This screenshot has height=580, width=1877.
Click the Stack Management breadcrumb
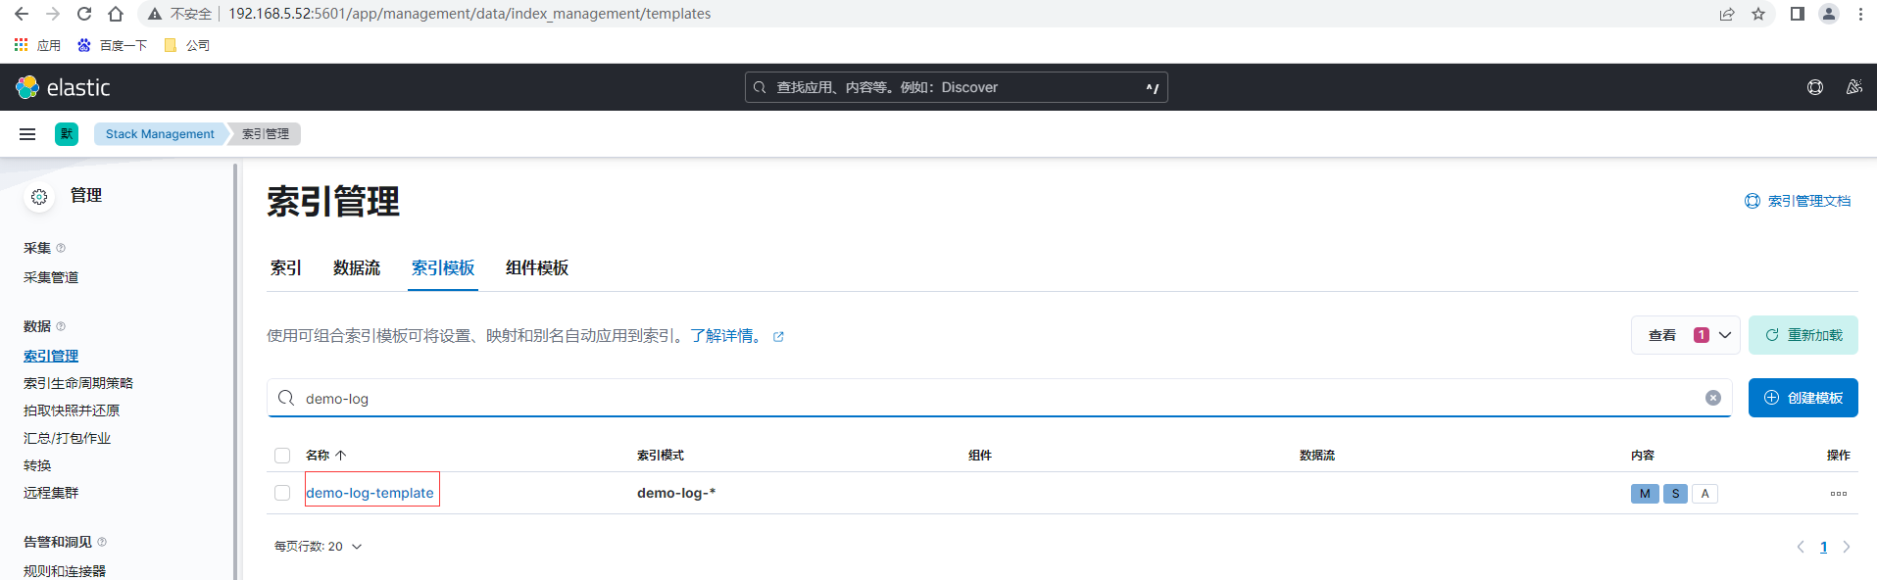tap(160, 134)
